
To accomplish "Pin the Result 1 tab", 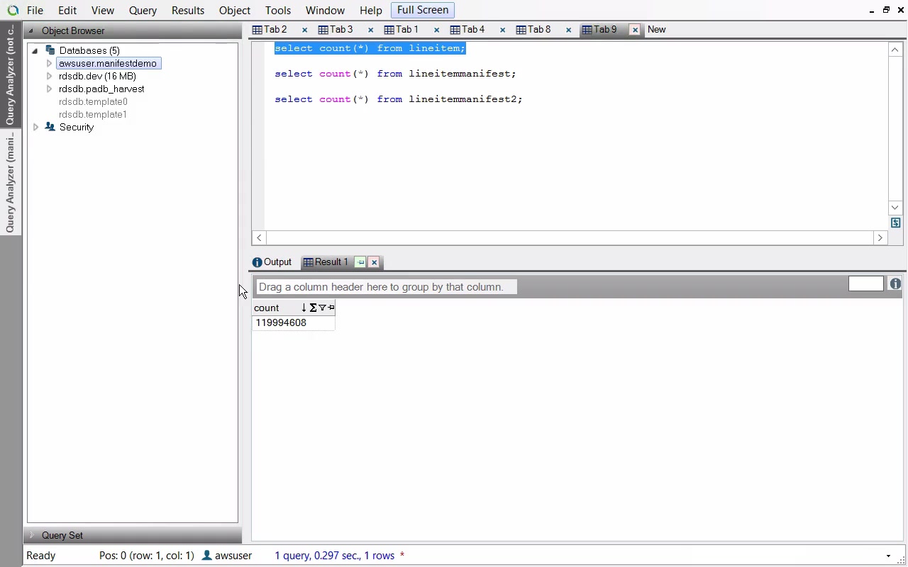I will coord(360,262).
